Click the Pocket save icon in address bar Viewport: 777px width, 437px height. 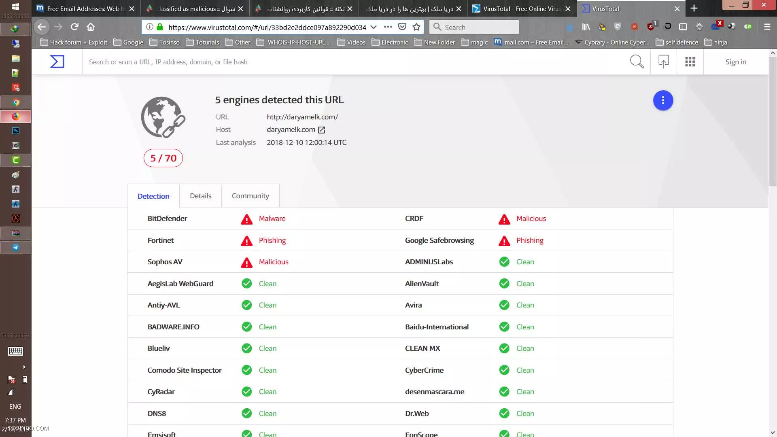(x=402, y=27)
